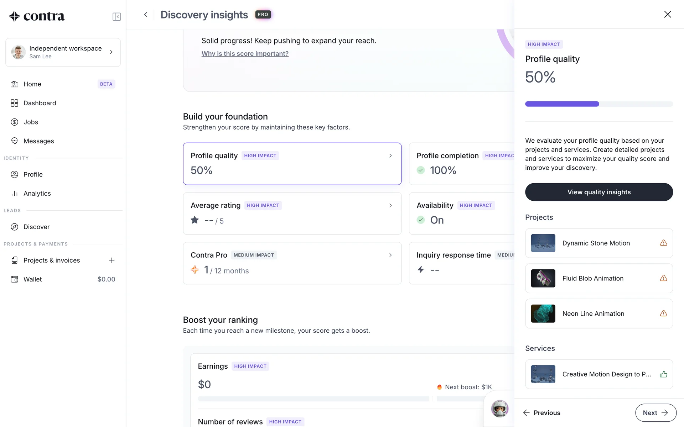Click the View quality insights button

pos(599,192)
